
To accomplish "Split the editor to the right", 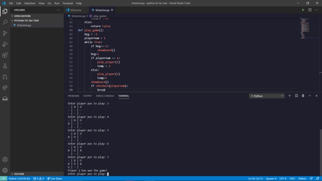I will click(x=310, y=10).
